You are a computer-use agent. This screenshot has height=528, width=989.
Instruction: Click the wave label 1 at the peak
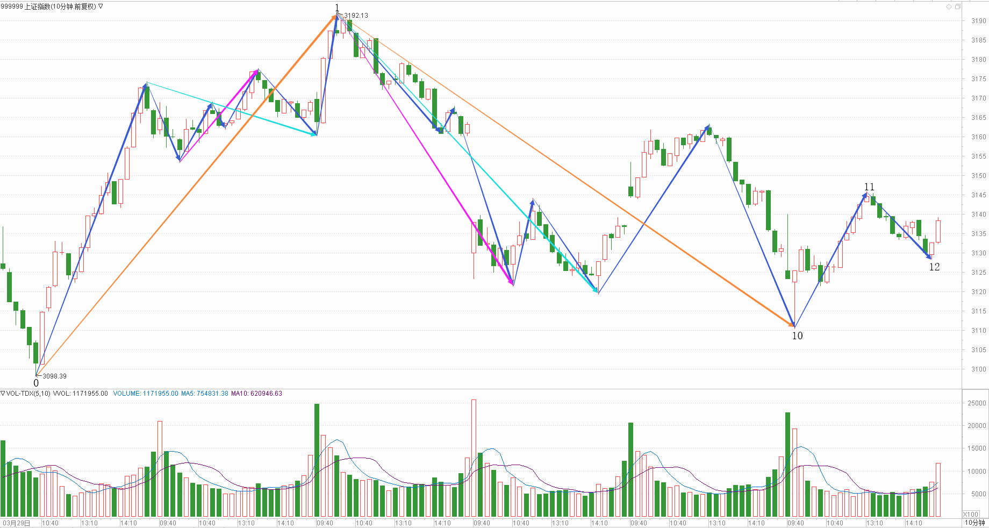[x=337, y=8]
